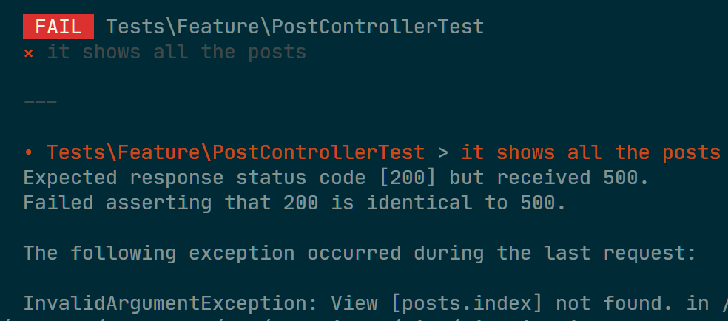This screenshot has width=728, height=321.
Task: Click the red FAIL badge
Action: [58, 27]
